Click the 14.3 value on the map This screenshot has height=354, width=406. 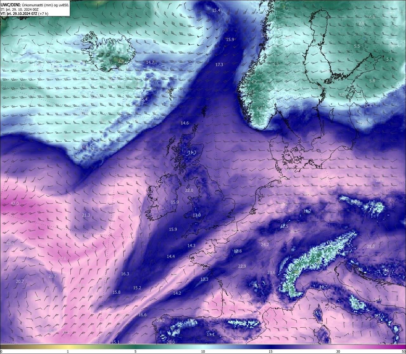(x=191, y=245)
